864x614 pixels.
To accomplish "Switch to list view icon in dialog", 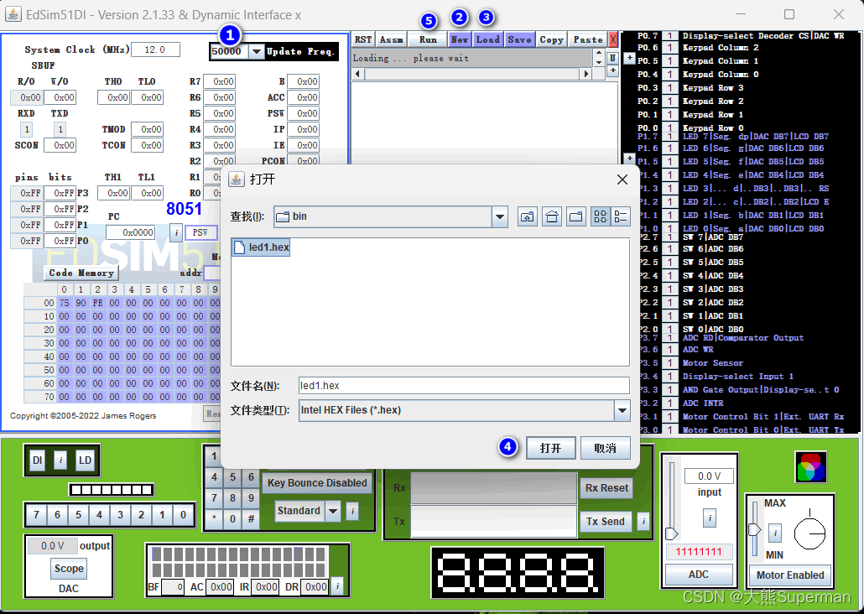I will pyautogui.click(x=600, y=216).
